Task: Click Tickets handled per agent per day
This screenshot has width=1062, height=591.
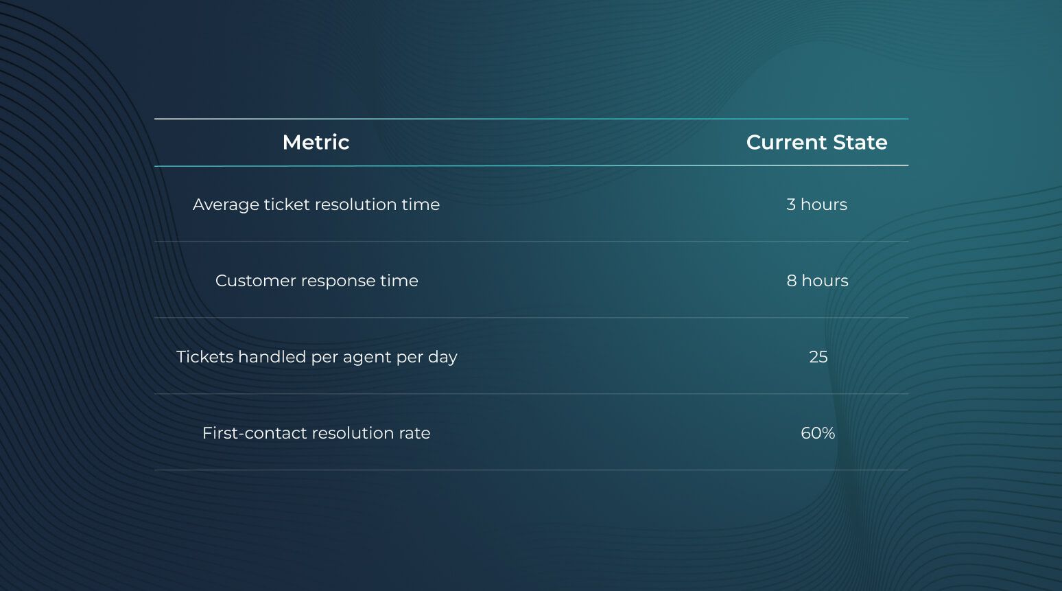Action: tap(316, 357)
